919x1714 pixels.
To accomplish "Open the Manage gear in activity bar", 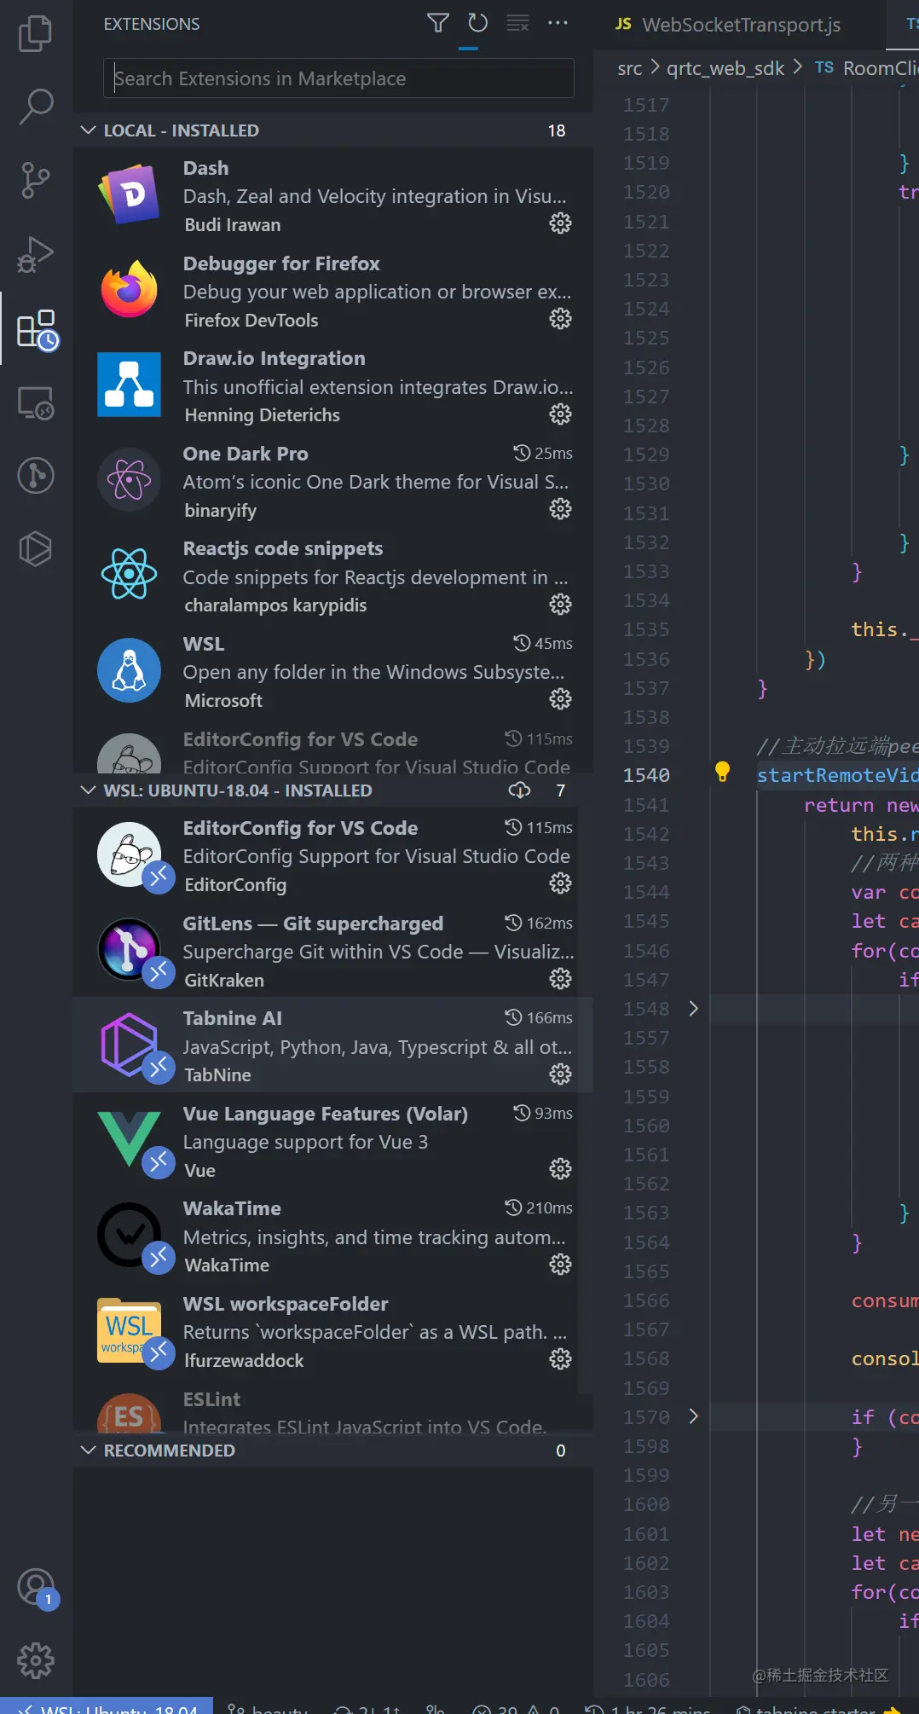I will [x=35, y=1660].
